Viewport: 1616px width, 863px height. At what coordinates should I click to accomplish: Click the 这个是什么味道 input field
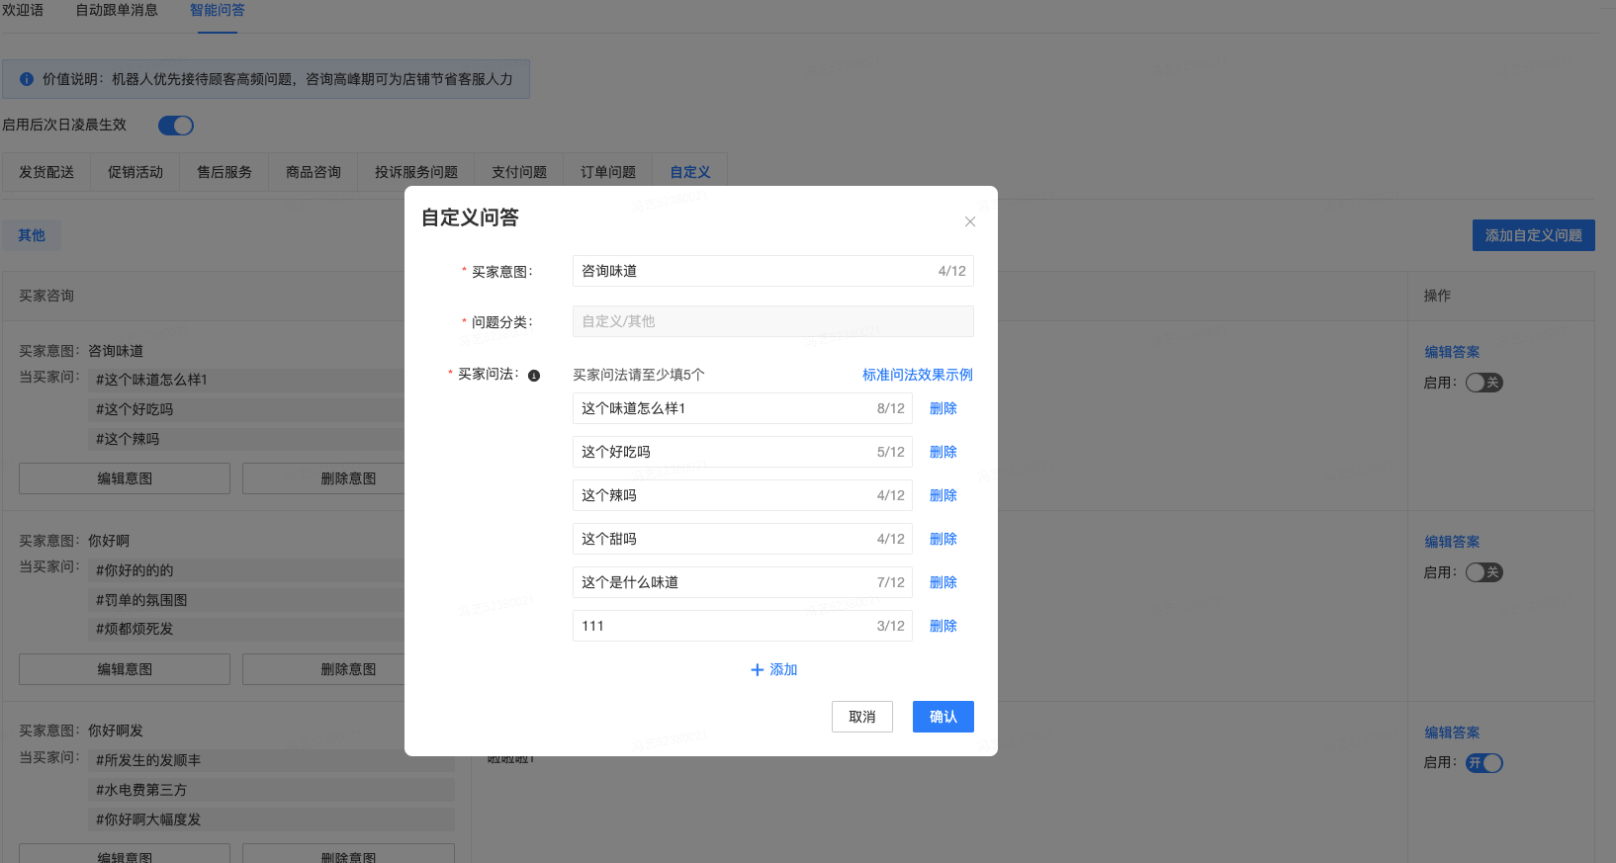click(x=722, y=582)
